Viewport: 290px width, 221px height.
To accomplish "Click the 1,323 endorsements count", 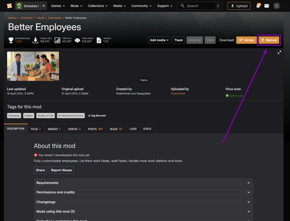I will (x=18, y=41).
